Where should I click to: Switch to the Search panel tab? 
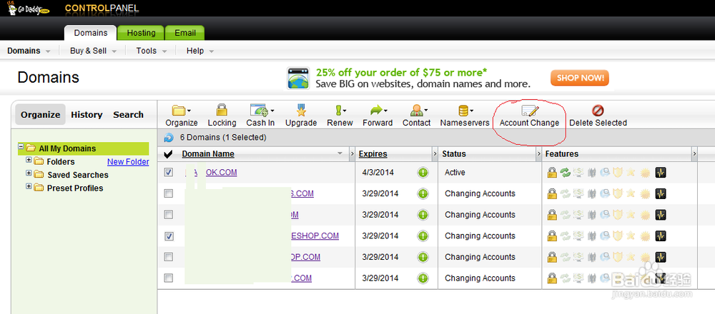[128, 115]
